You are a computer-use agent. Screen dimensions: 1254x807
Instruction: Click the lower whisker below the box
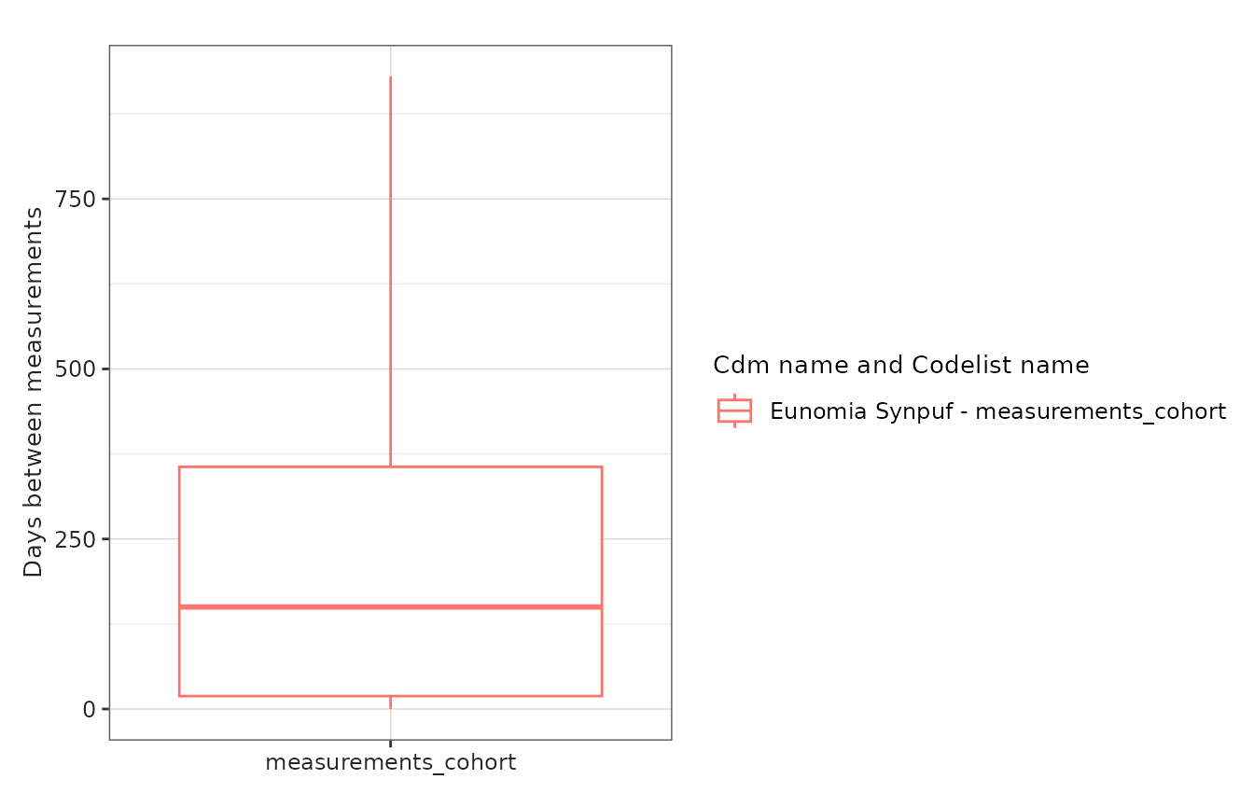point(390,702)
